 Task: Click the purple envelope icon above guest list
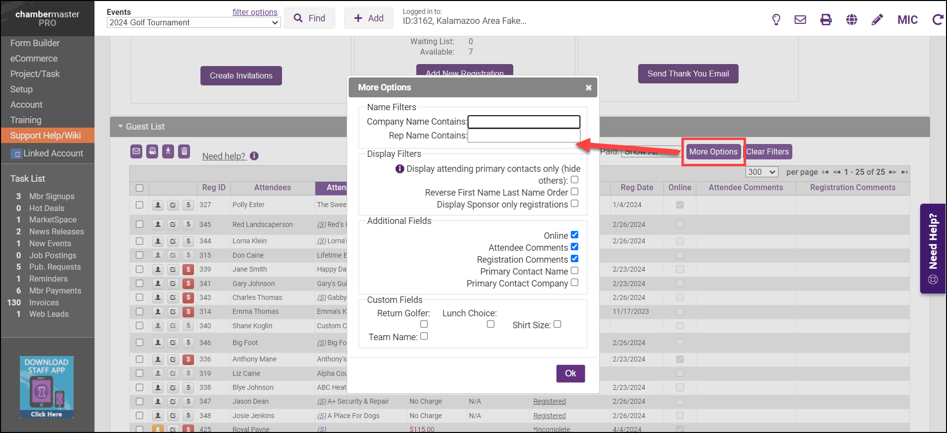point(136,151)
